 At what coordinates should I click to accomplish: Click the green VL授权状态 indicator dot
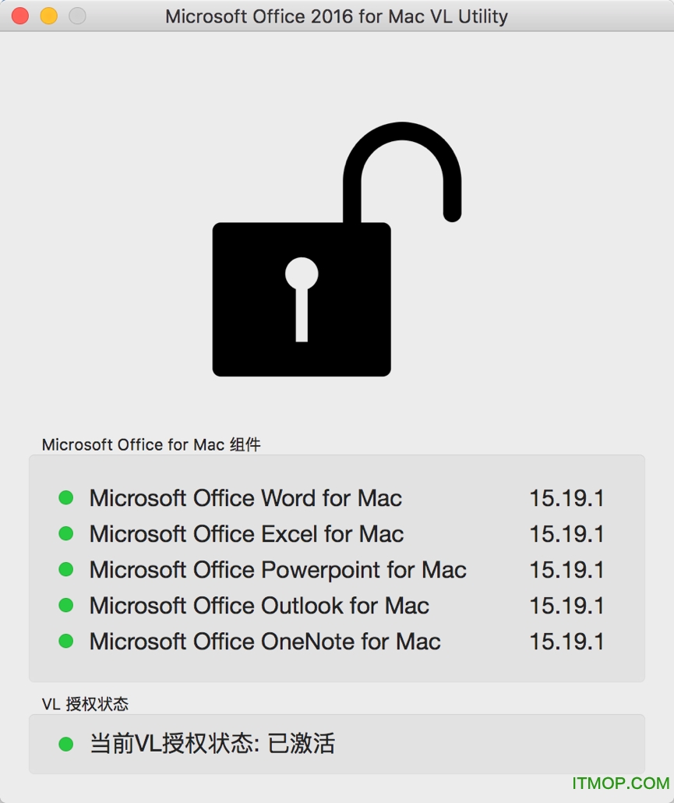coord(65,744)
